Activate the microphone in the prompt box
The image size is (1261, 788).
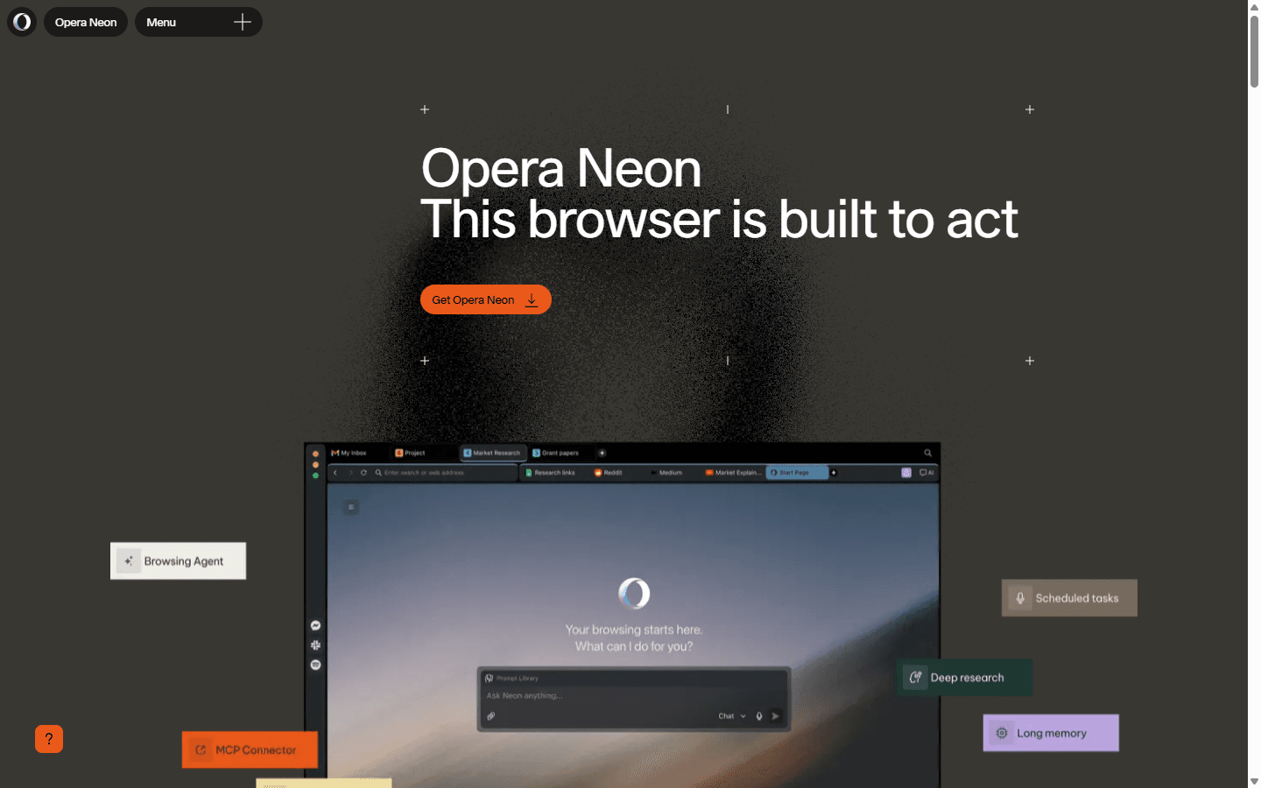click(759, 716)
